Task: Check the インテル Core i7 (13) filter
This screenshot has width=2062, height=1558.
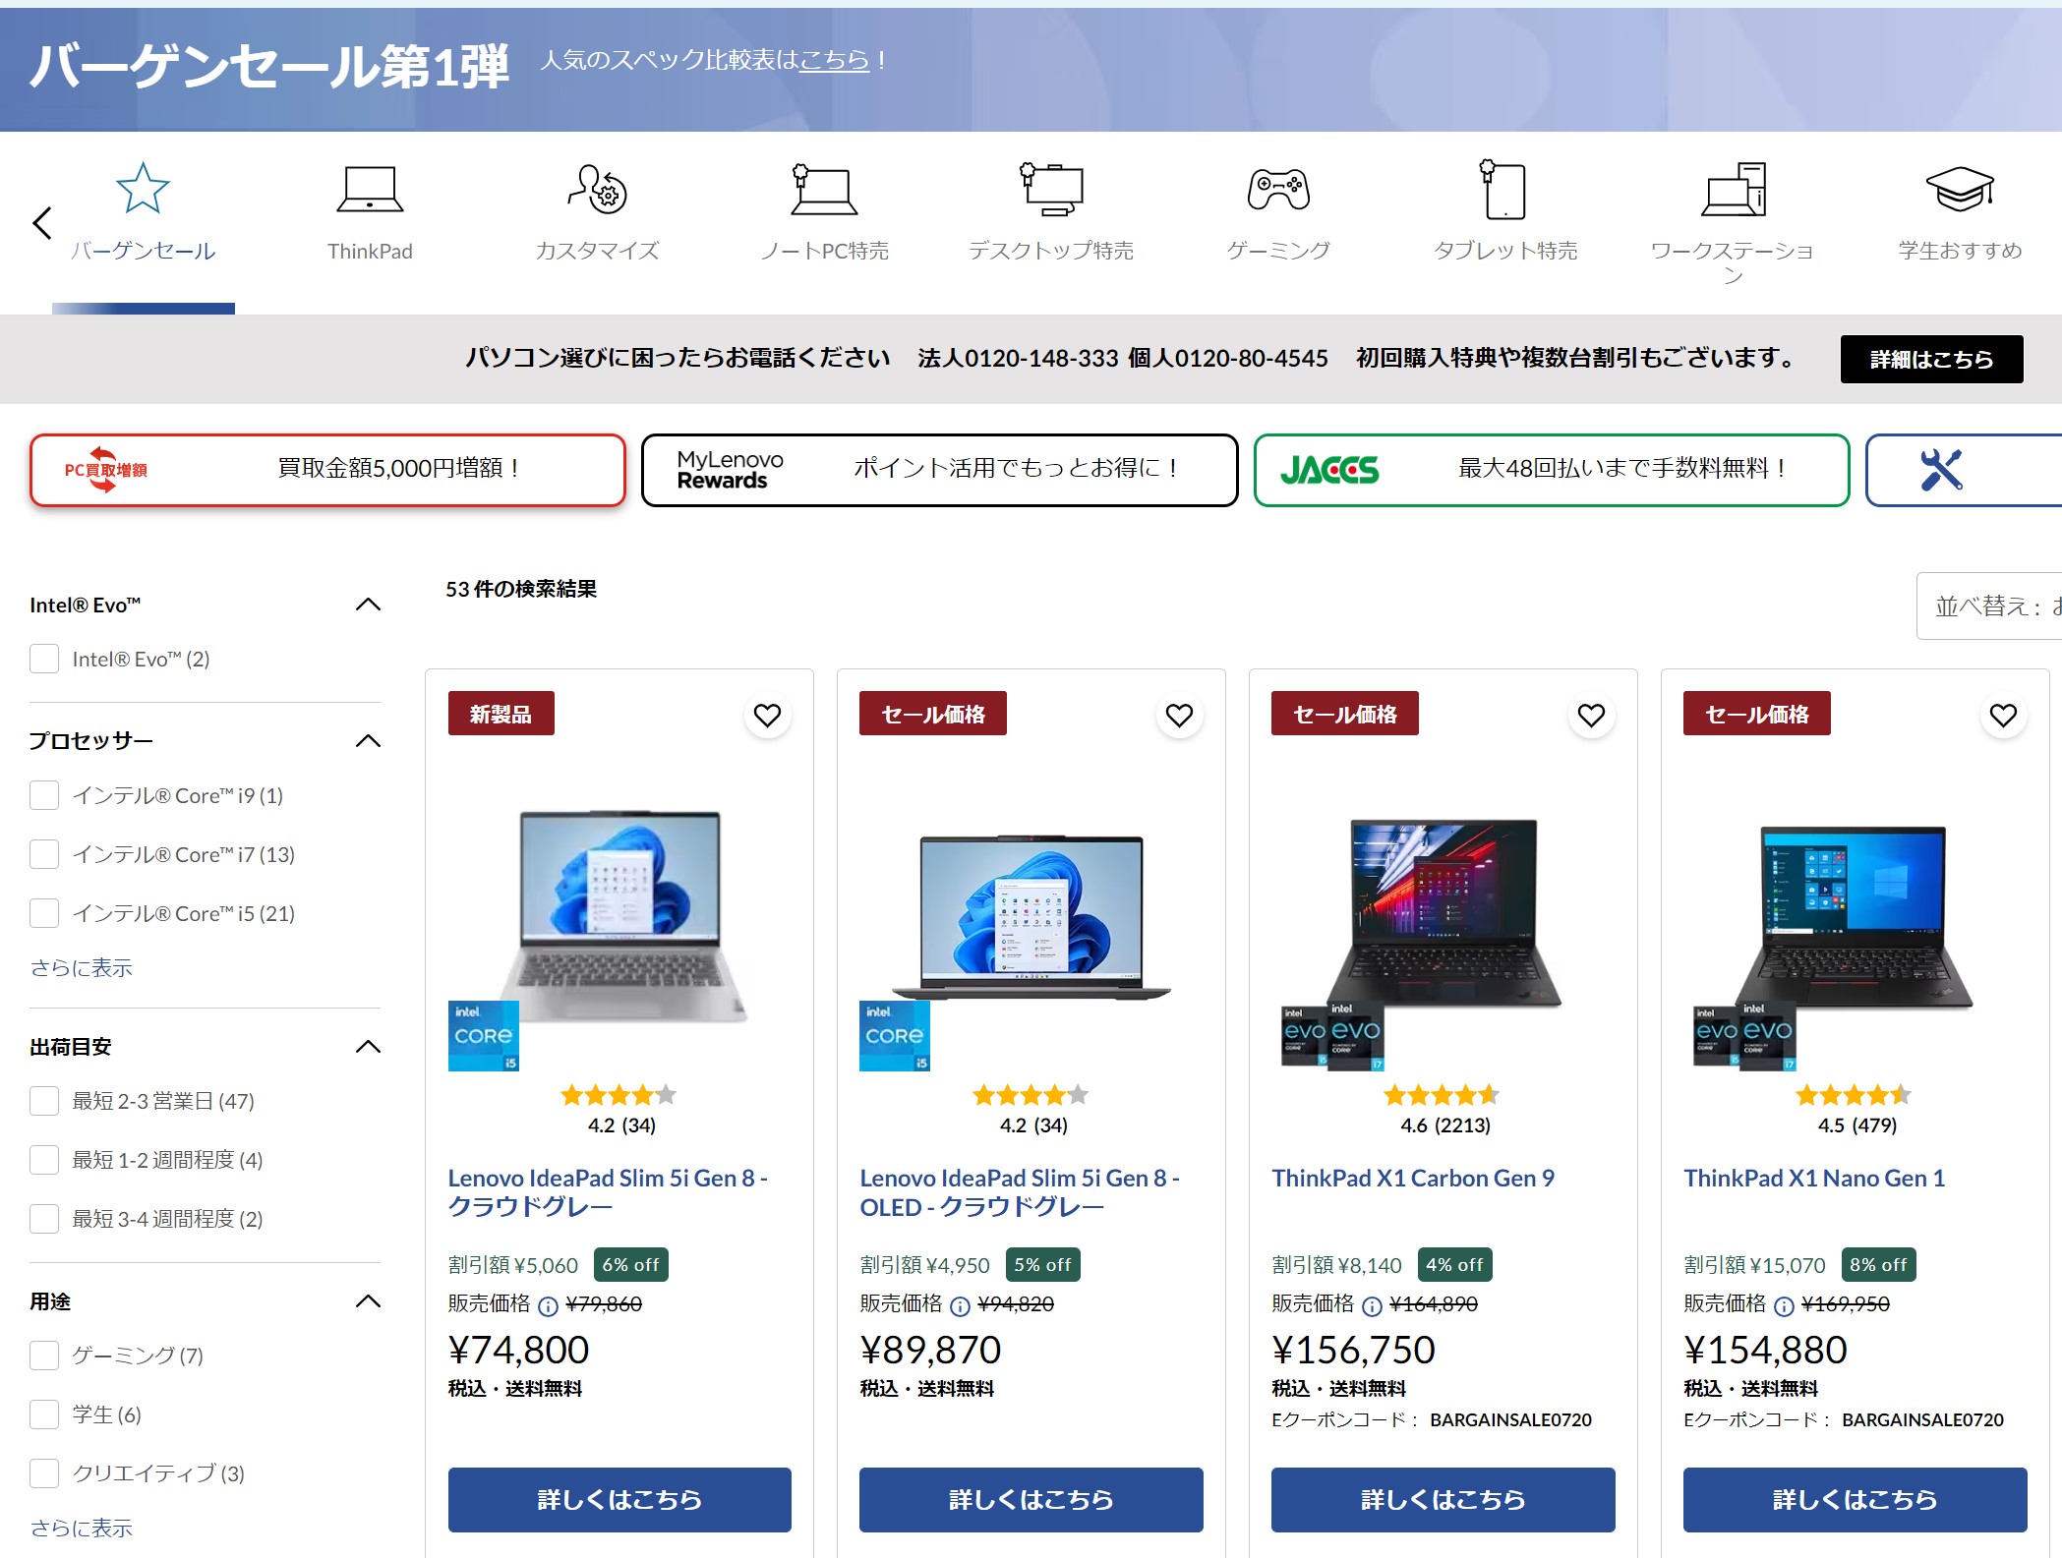Action: (x=44, y=854)
